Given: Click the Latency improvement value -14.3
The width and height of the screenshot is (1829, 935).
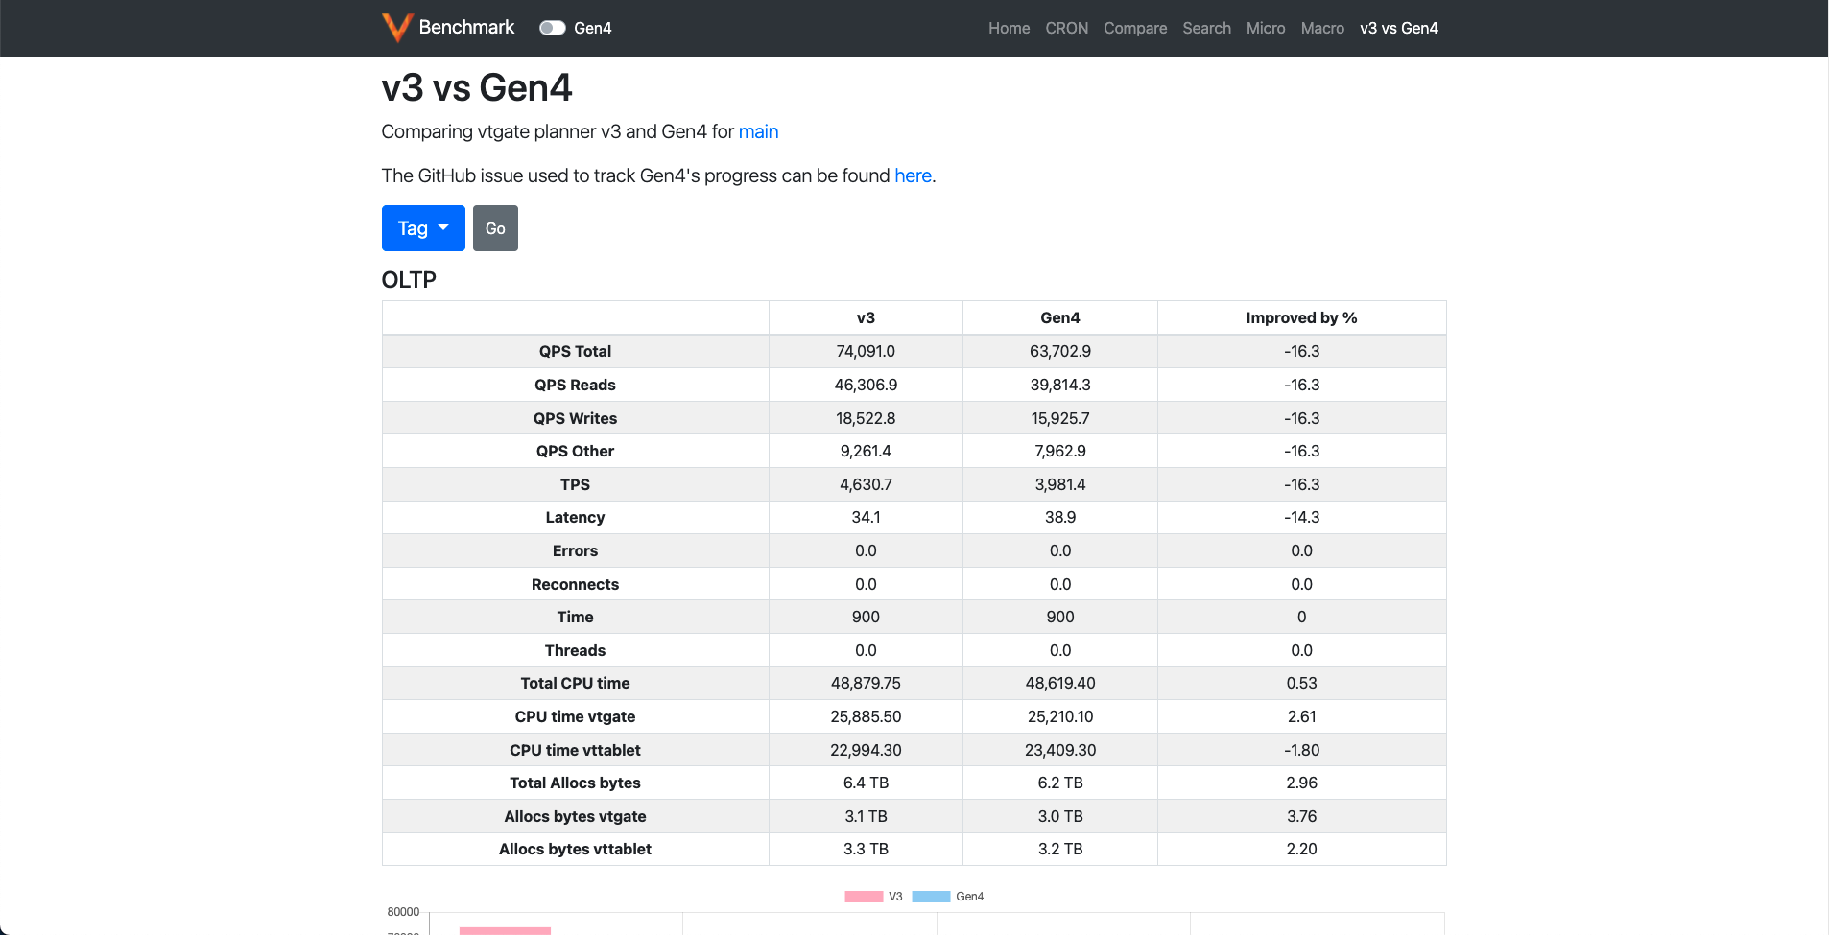Looking at the screenshot, I should (x=1301, y=517).
